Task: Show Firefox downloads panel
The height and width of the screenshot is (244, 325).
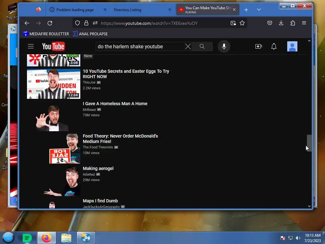Action: click(281, 23)
